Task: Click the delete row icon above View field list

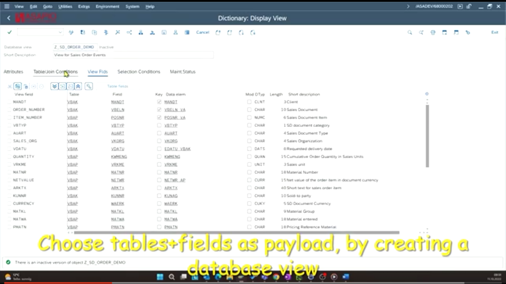Action: point(26,86)
